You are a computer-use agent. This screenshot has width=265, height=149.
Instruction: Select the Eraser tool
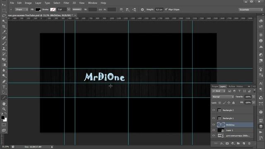[4, 60]
